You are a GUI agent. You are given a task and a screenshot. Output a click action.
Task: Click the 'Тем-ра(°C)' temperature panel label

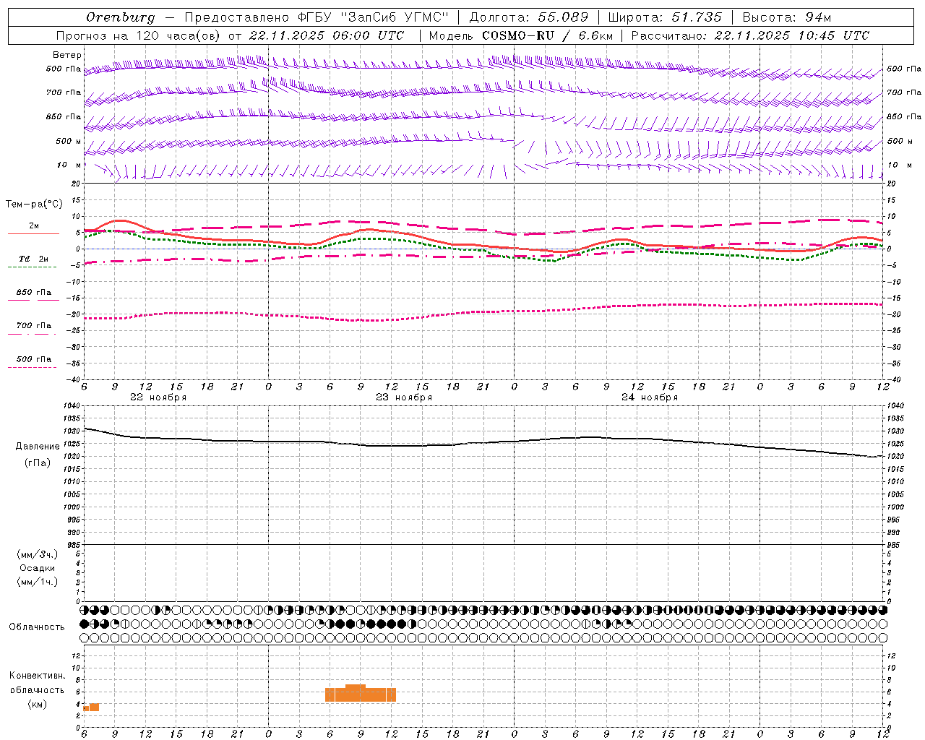(x=34, y=205)
